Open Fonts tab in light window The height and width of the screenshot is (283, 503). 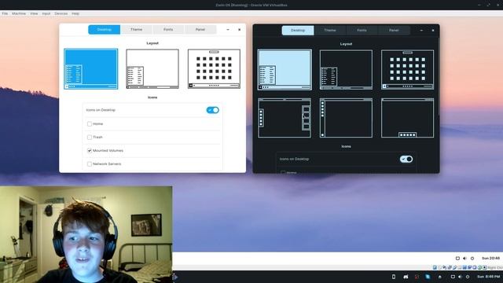[168, 30]
